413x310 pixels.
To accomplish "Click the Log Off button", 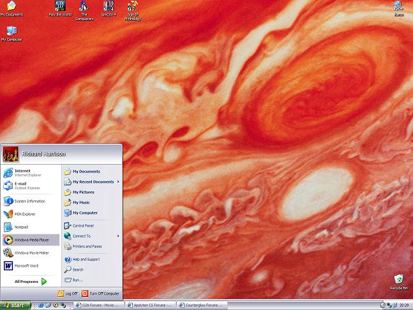I will [x=68, y=293].
